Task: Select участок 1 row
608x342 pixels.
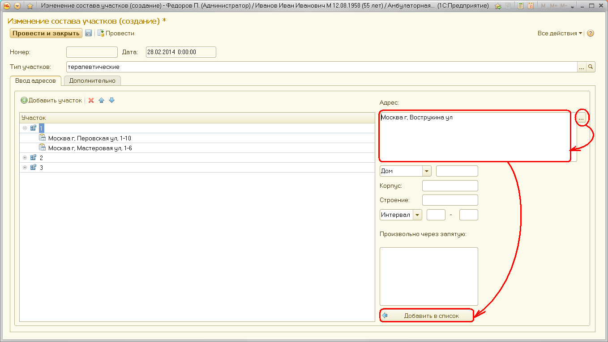Action: point(197,128)
